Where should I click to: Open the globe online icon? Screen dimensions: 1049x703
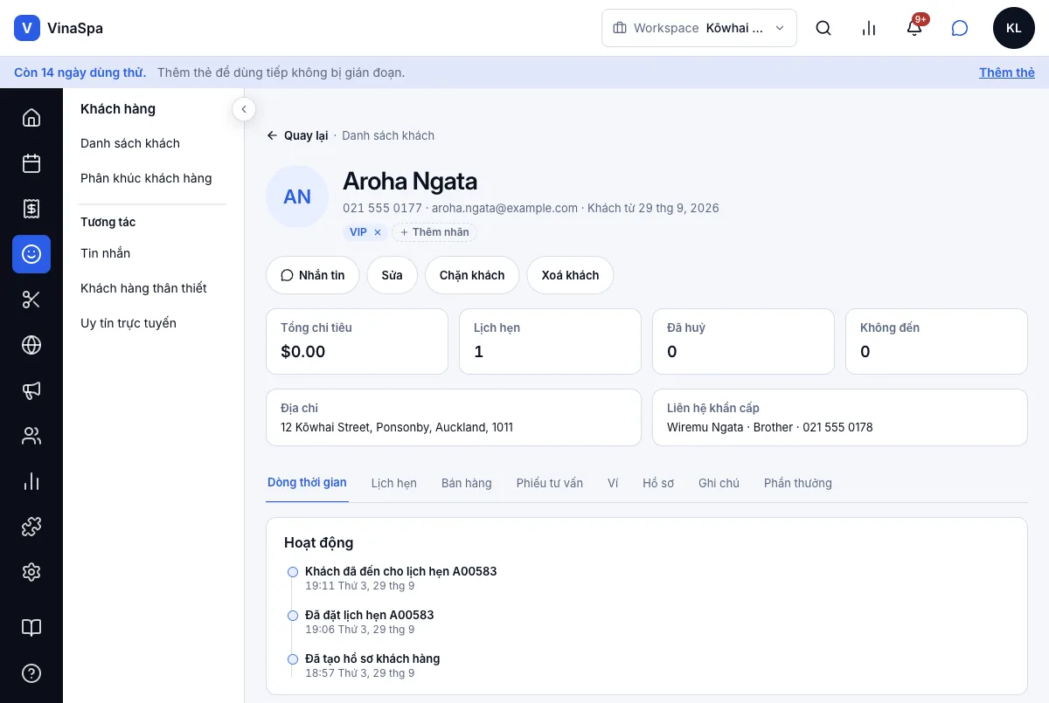(x=31, y=345)
